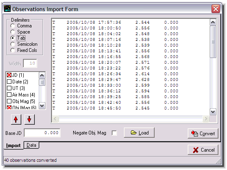Click the value 2.568 in data view
The width and height of the screenshot is (227, 170).
tap(142, 57)
